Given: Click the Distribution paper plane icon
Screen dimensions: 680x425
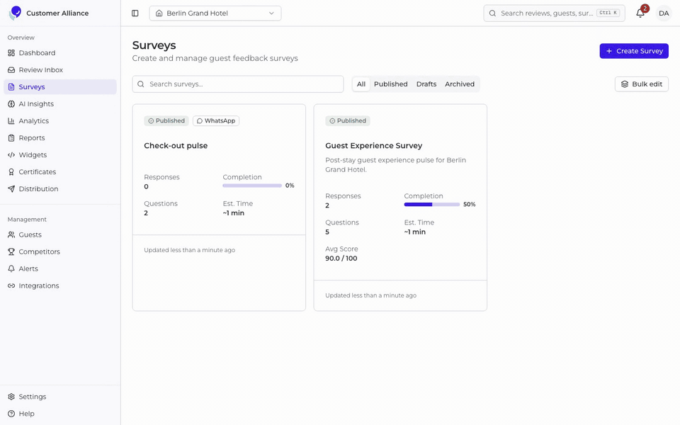Looking at the screenshot, I should point(11,189).
